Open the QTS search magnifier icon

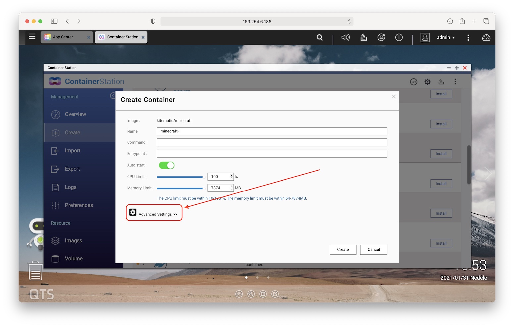[319, 37]
